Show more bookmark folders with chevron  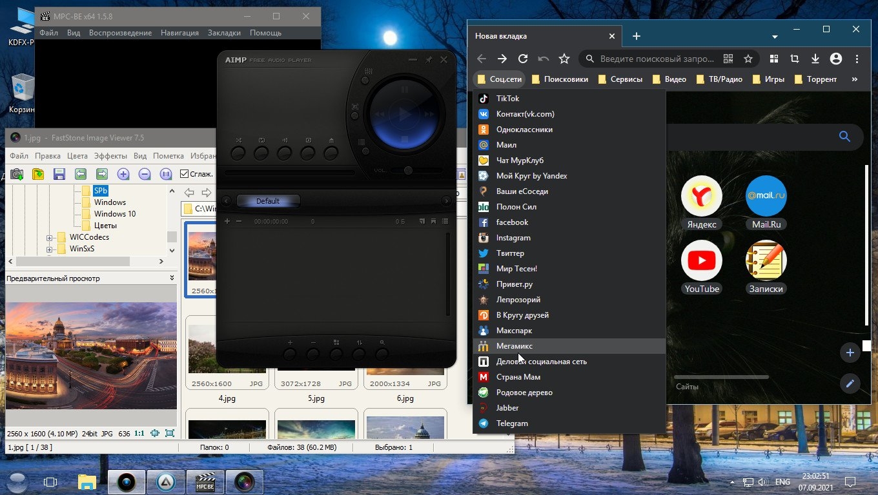[855, 79]
